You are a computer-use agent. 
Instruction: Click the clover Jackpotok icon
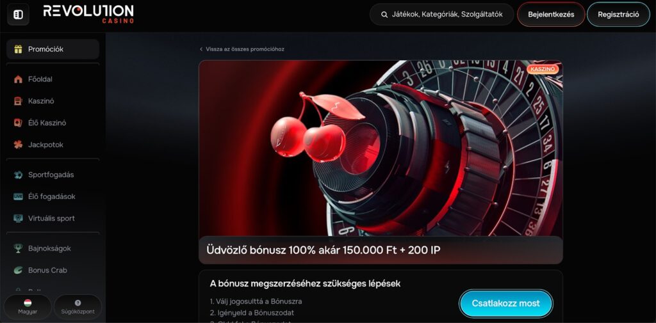[x=18, y=145]
